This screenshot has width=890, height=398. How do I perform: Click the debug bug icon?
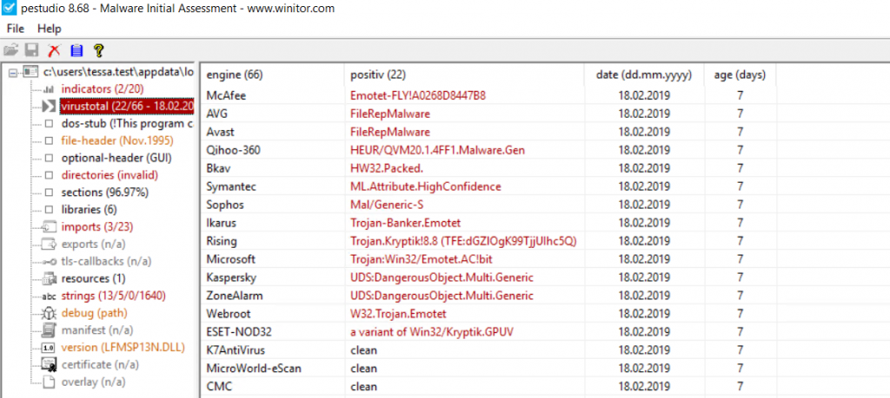tap(49, 313)
